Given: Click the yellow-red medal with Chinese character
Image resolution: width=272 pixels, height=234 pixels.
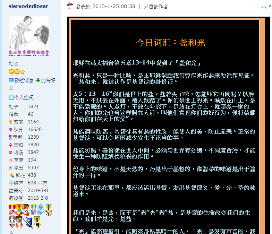Looking at the screenshot, I should [19, 210].
